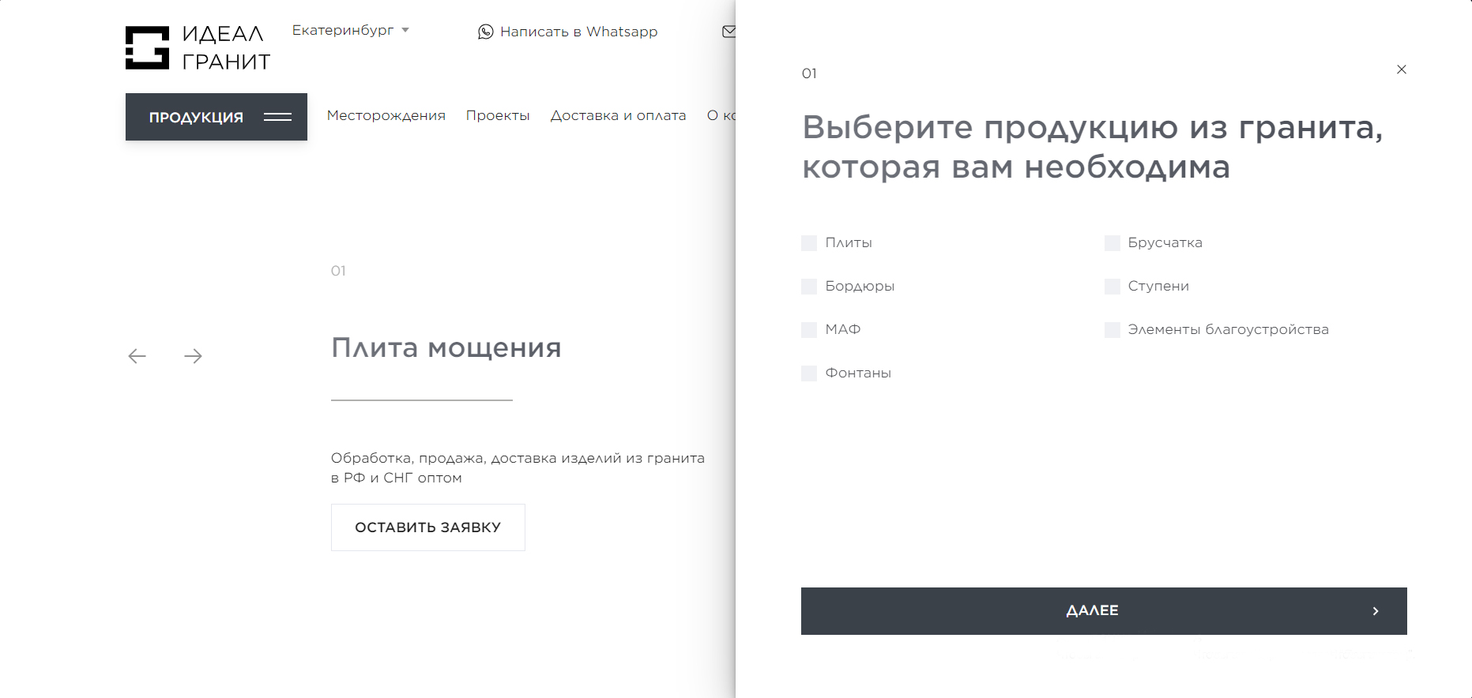
Task: Click the Идеал Гранит logo
Action: tap(198, 47)
